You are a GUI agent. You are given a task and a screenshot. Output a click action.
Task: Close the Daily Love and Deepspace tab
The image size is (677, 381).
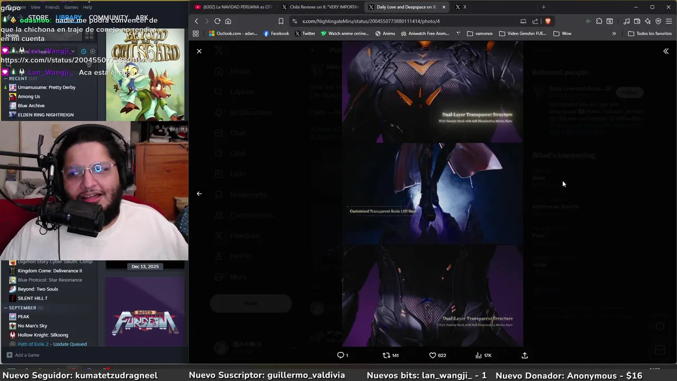(444, 7)
